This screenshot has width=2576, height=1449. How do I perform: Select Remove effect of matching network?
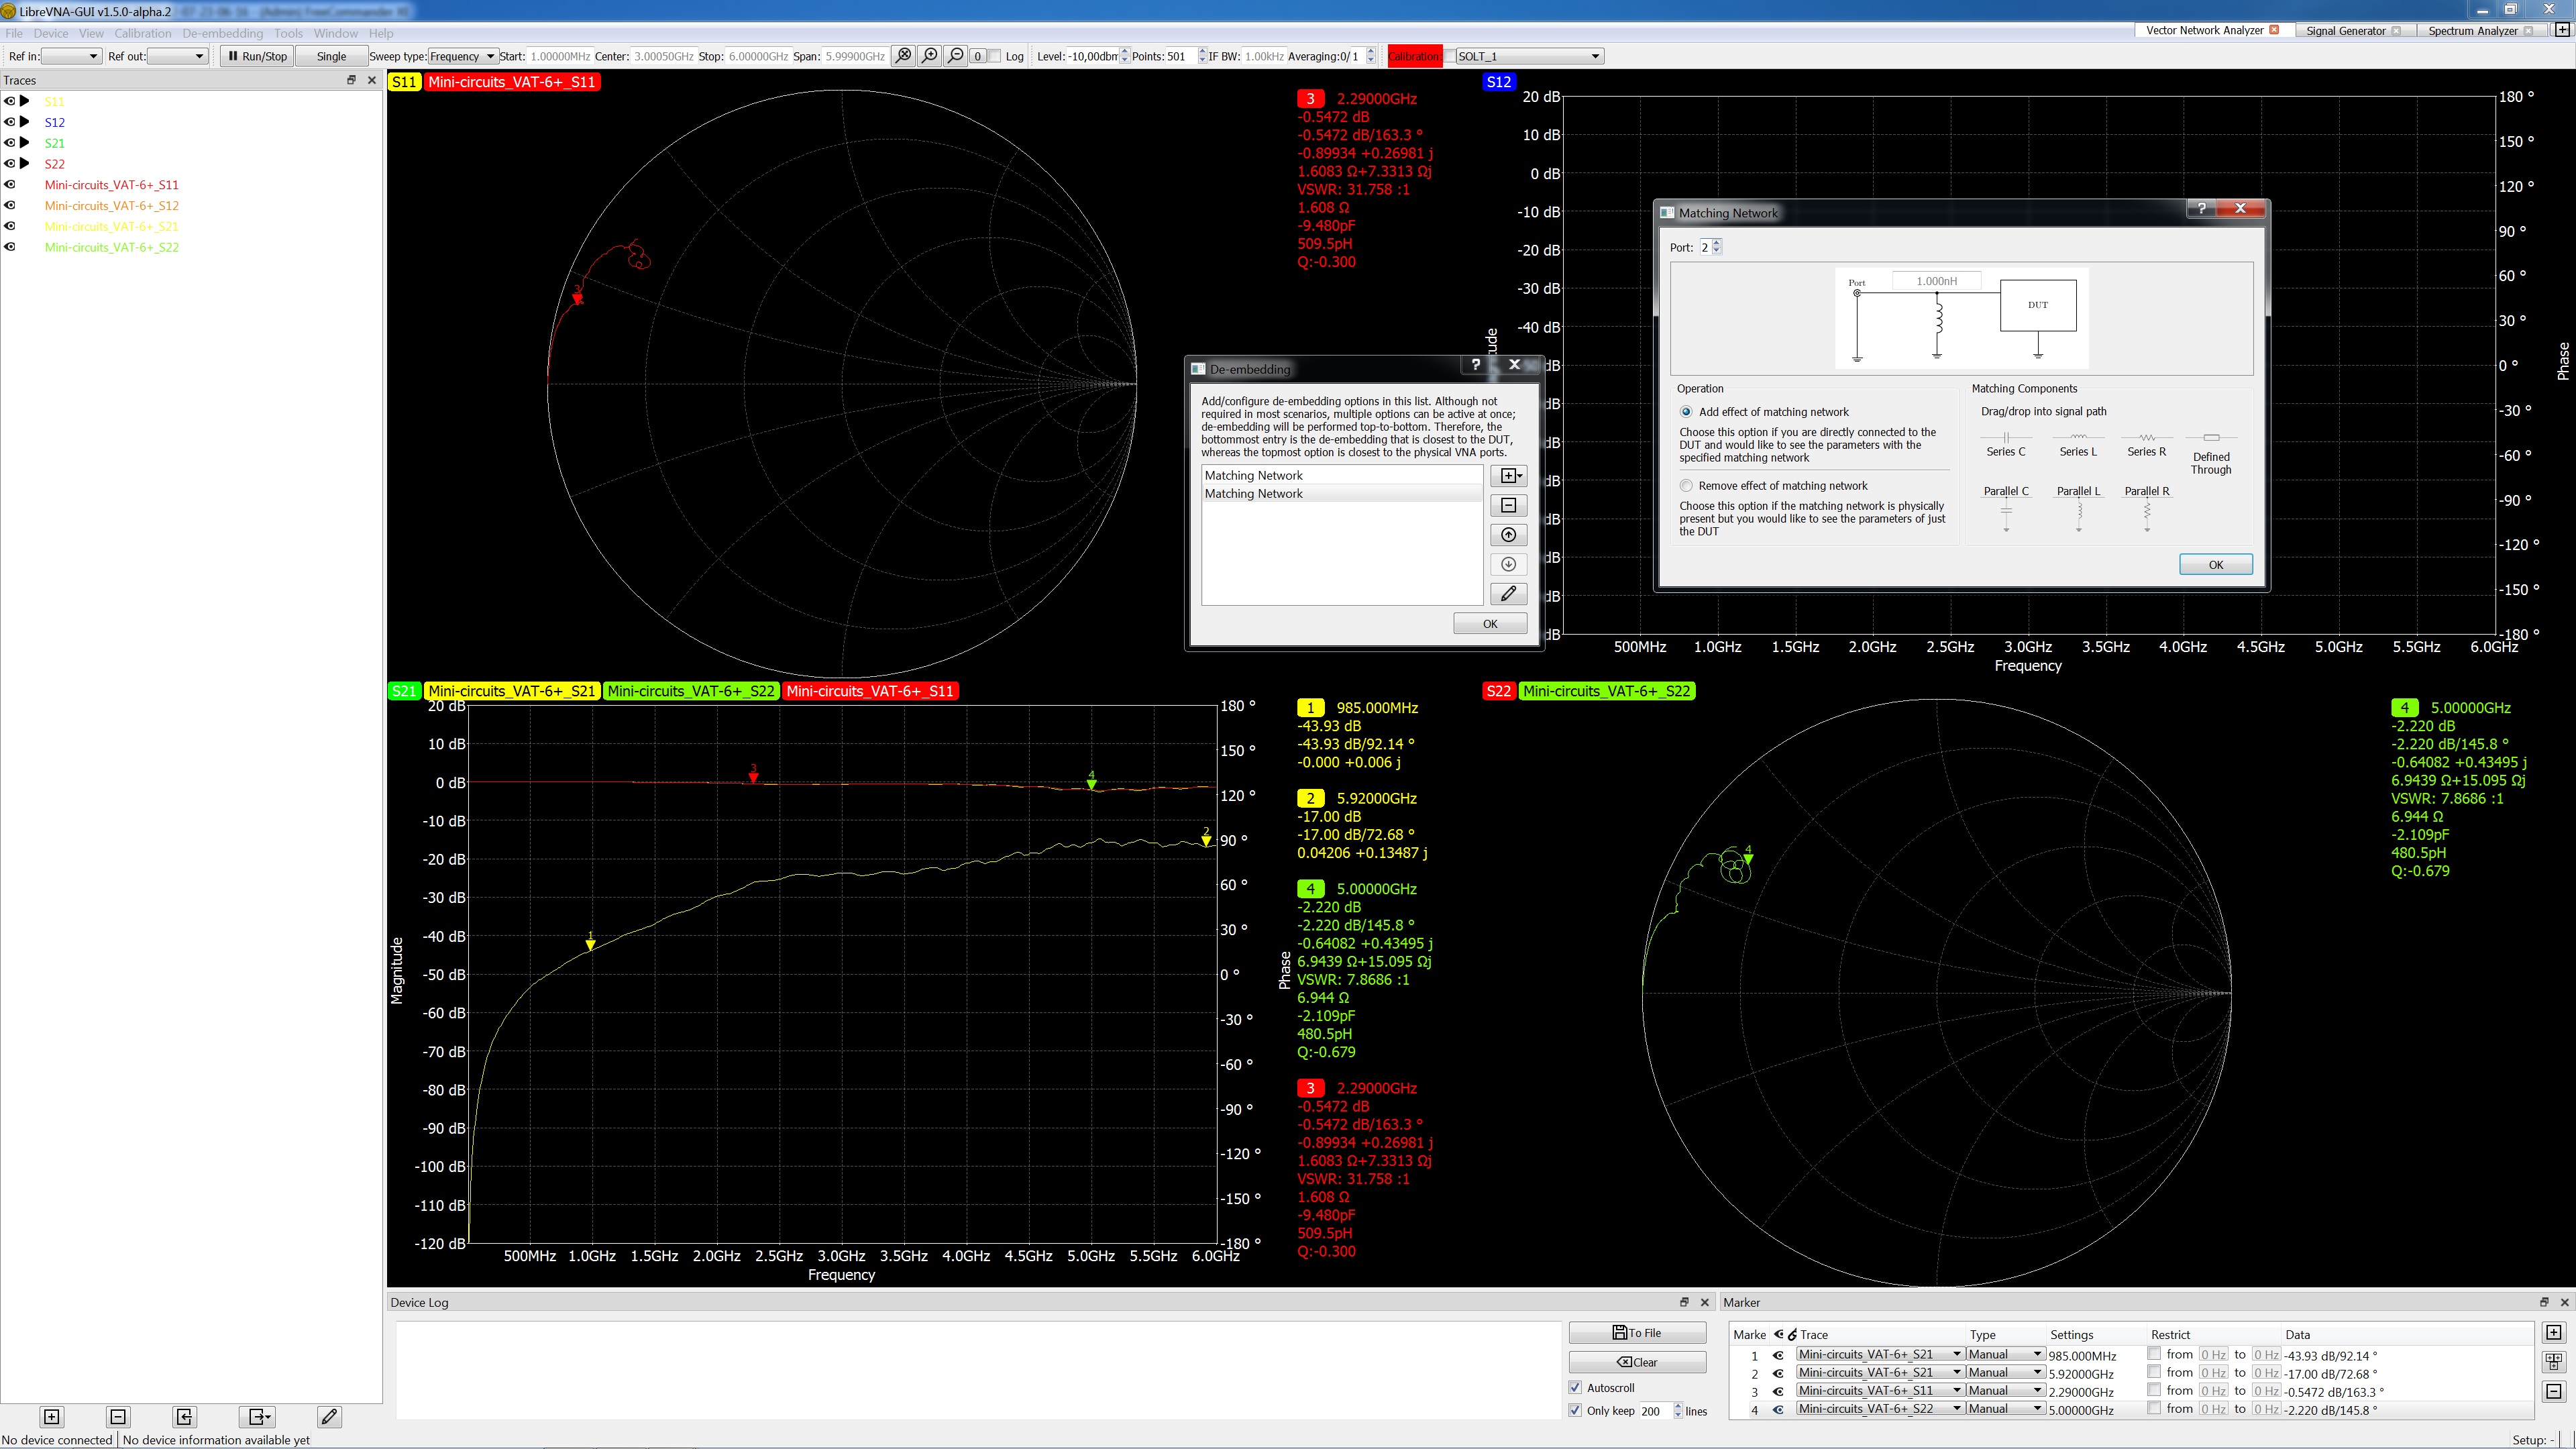[x=1687, y=486]
